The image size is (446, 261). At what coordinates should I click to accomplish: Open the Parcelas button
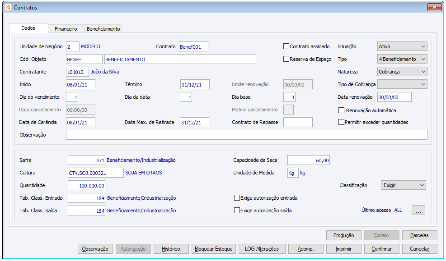[419, 235]
